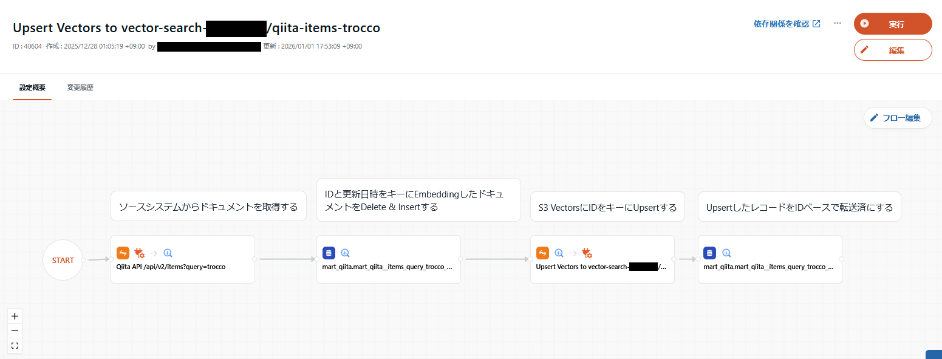The height and width of the screenshot is (359, 942).
Task: Zoom in the flow canvas with plus
Action: click(x=15, y=316)
